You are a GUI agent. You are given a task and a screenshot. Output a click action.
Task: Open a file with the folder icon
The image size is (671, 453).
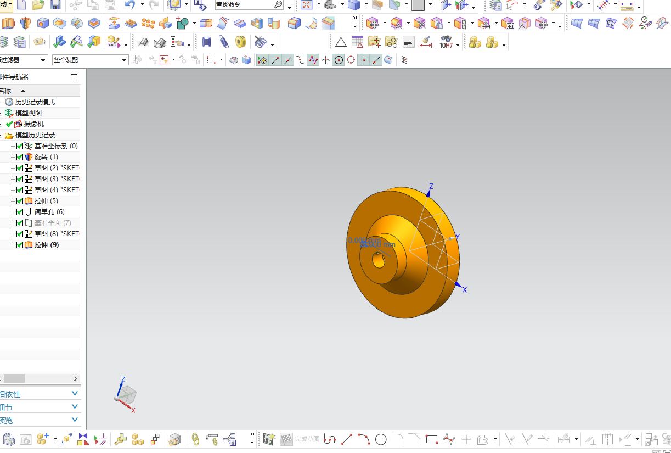[x=38, y=5]
